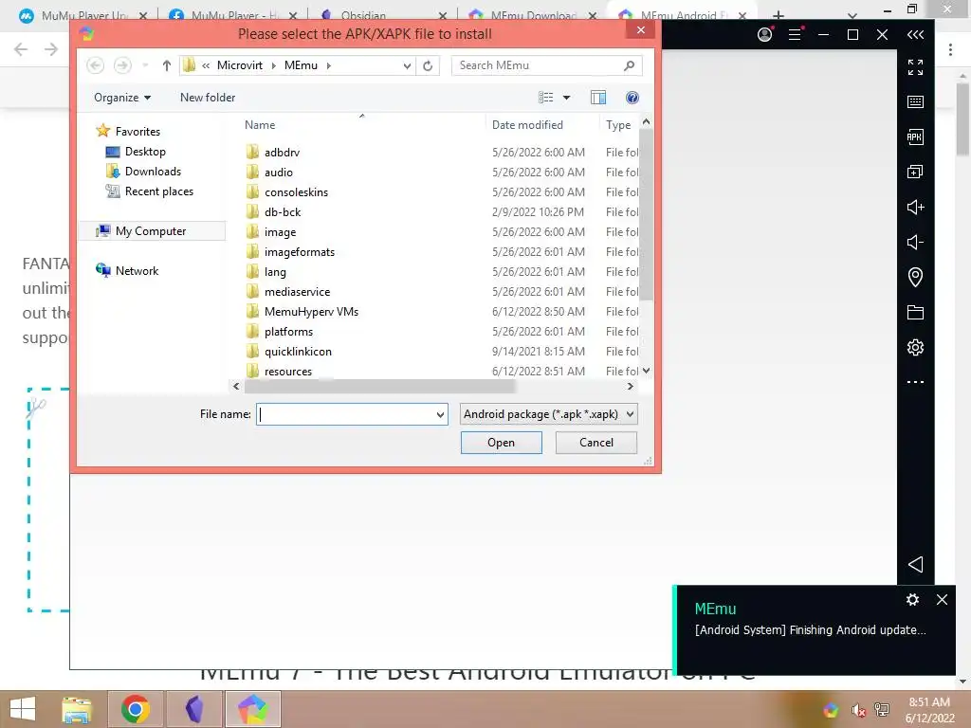Open MEmu keyboard mapping icon
971x728 pixels.
(x=915, y=102)
